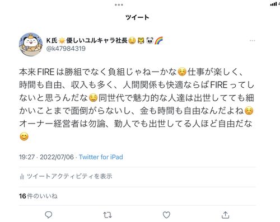280x222 pixels.
Task: Tap the 2022/07/06 date text
Action: tap(57, 157)
